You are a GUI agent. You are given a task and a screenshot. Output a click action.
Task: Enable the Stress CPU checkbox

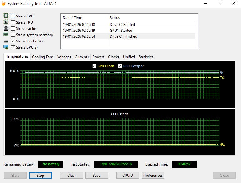13,16
